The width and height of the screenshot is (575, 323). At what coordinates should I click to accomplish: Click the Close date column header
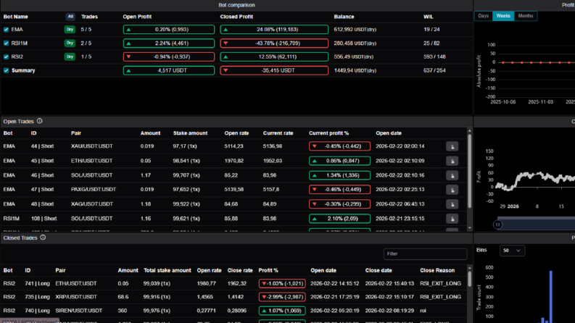pyautogui.click(x=378, y=271)
